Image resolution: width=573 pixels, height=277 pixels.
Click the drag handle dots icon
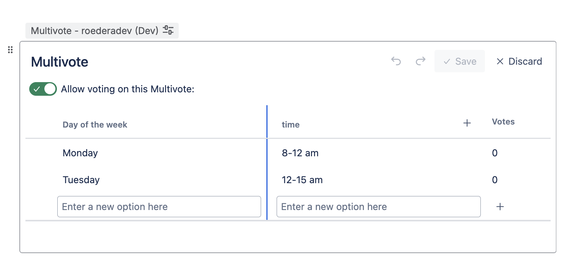[x=10, y=50]
